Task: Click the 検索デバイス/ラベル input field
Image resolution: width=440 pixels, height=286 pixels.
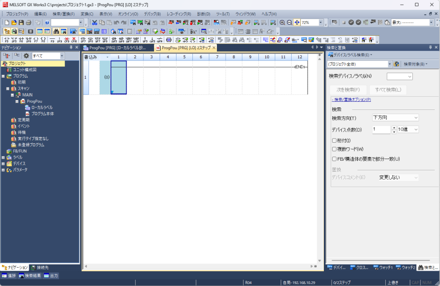Action: coord(399,76)
